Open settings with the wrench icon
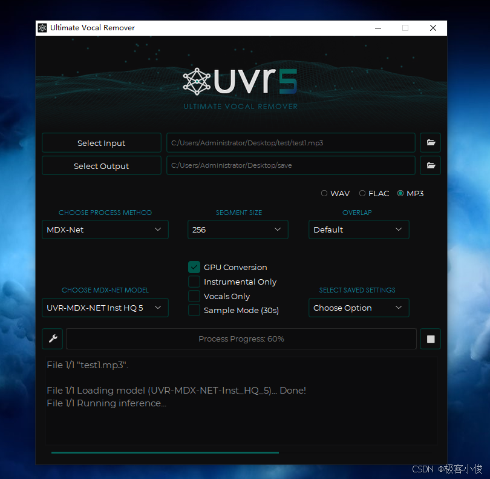 (53, 339)
